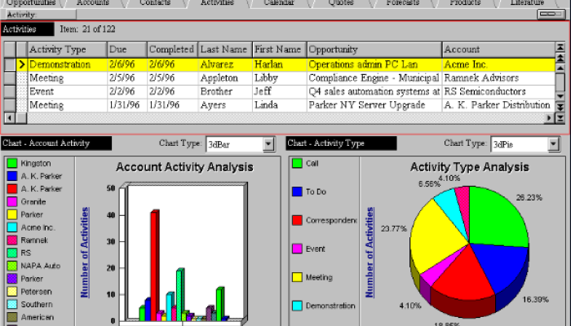This screenshot has width=571, height=326.
Task: Click the page-up double arrow icon
Action: pos(560,58)
